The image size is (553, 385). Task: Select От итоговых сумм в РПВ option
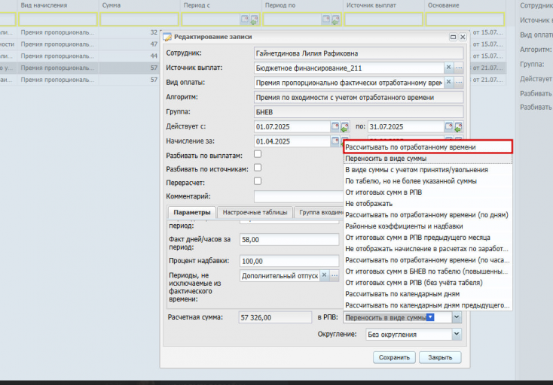(x=428, y=192)
